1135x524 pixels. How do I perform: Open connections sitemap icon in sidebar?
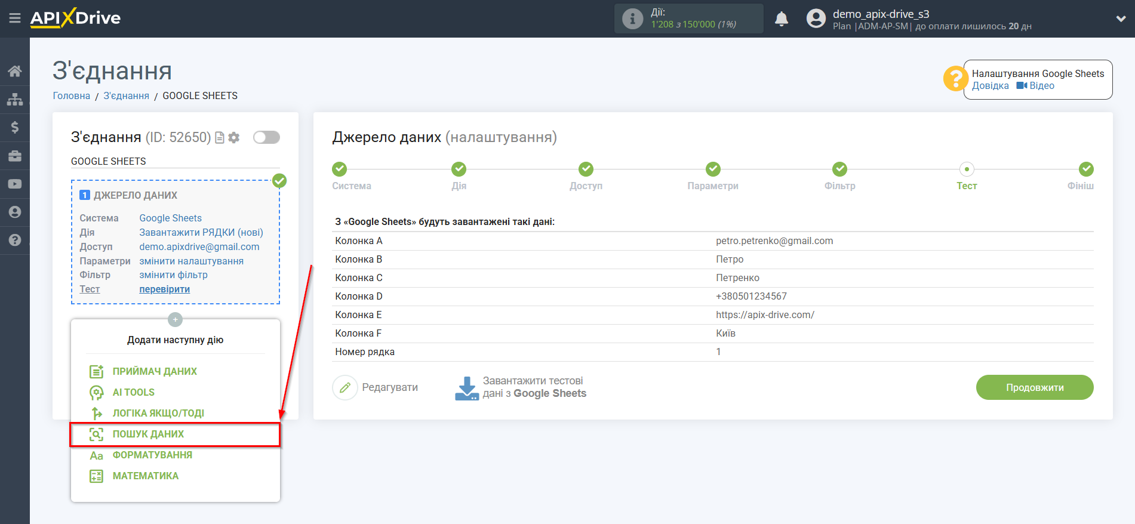[15, 99]
